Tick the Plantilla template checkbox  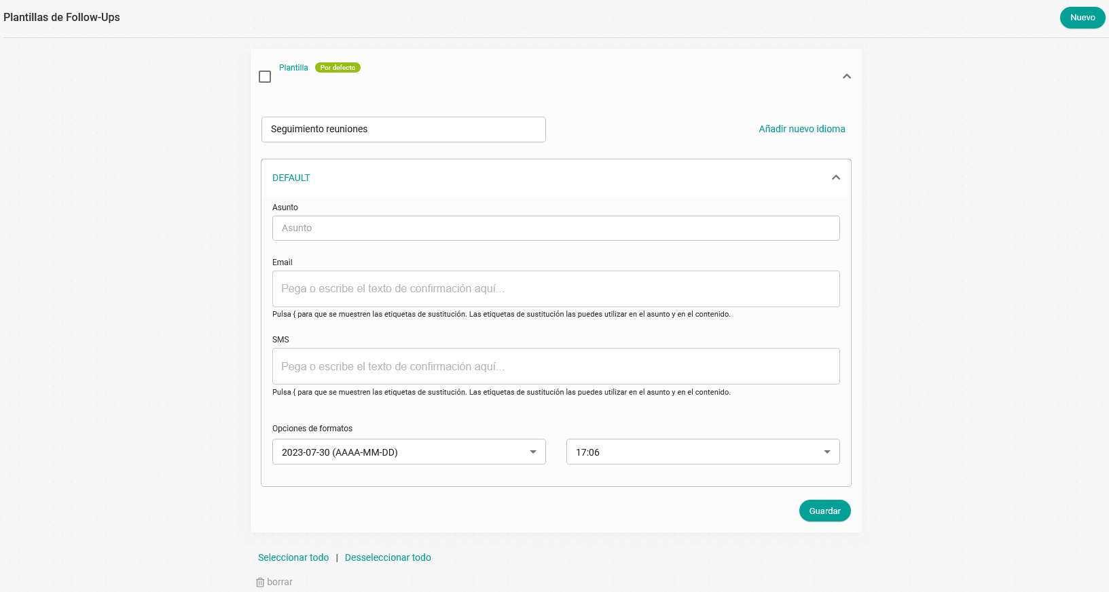coord(265,77)
